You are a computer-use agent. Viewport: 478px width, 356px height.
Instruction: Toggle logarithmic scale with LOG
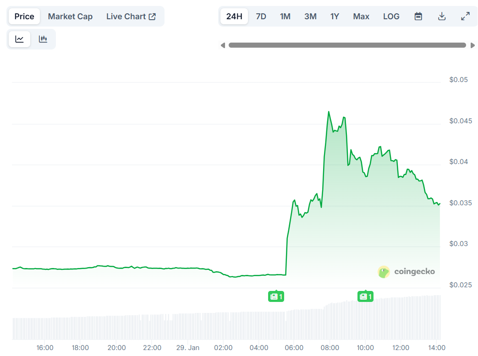[391, 16]
